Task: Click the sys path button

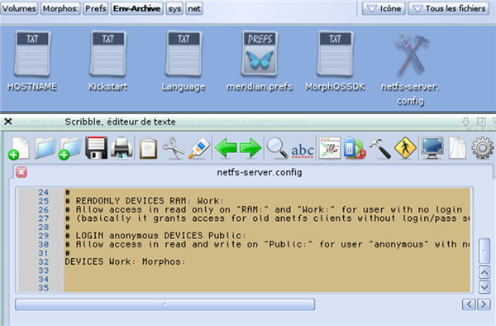Action: coord(174,8)
